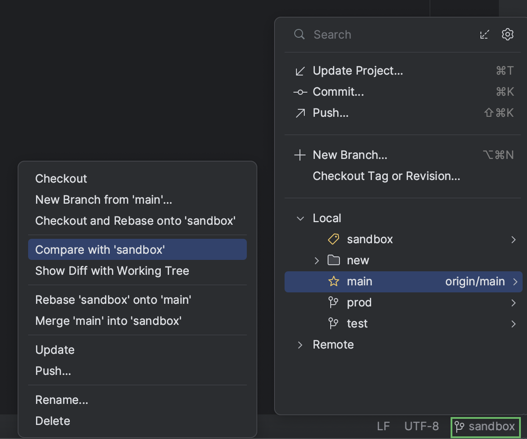This screenshot has width=527, height=439.
Task: Collapse the Local branches section
Action: [300, 218]
